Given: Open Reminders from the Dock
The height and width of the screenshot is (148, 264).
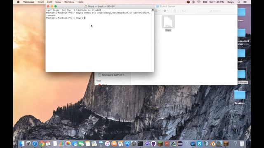Looking at the screenshot, I should (55, 144).
